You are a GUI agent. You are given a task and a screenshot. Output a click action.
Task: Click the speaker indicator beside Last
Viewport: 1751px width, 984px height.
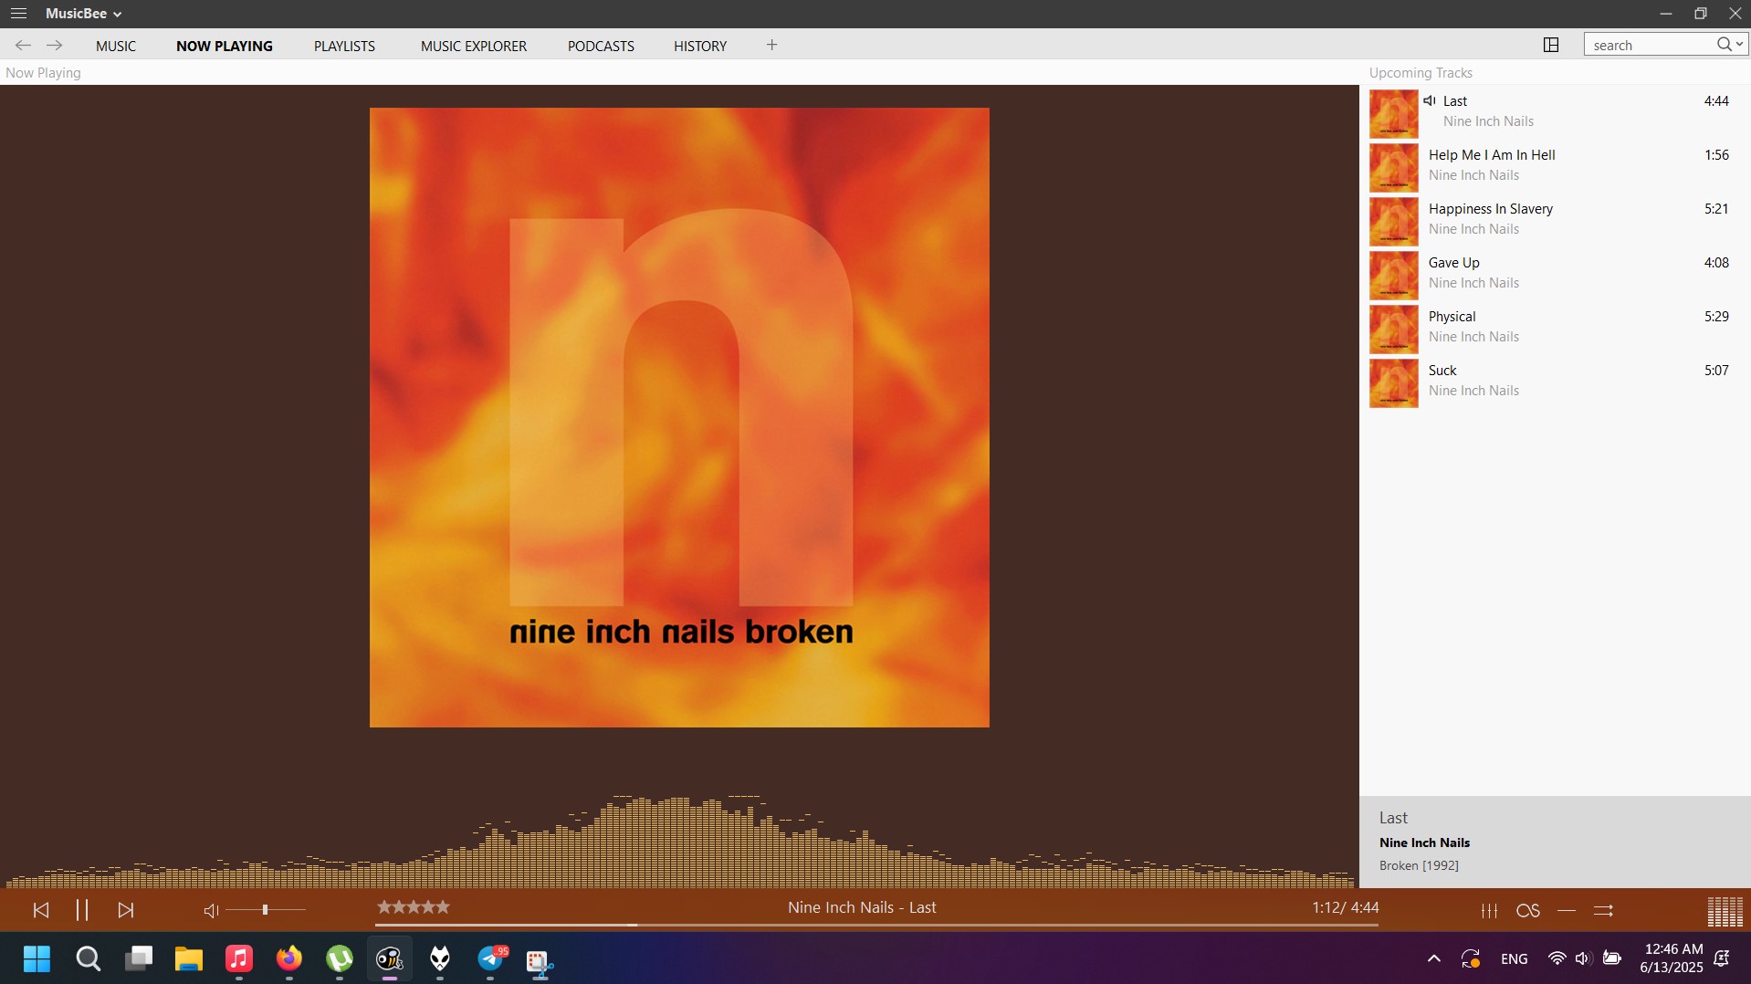pyautogui.click(x=1430, y=100)
